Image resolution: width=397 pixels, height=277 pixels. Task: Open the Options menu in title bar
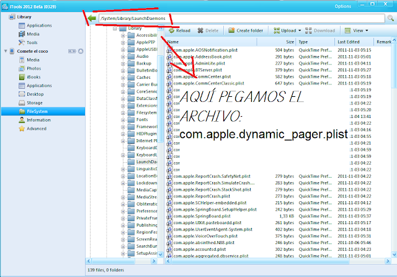[359, 5]
